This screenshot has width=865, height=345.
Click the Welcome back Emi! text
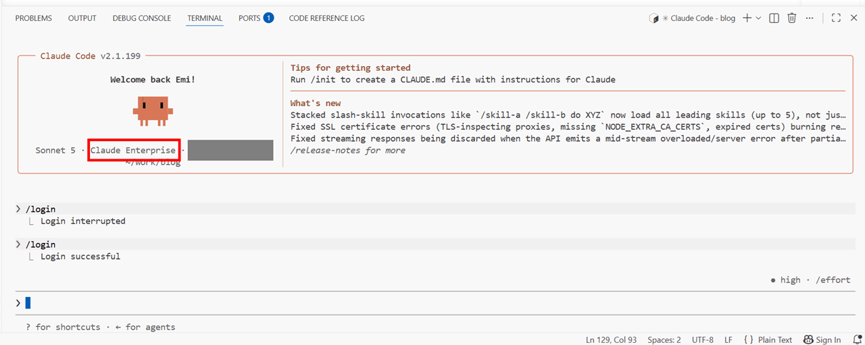pyautogui.click(x=153, y=80)
